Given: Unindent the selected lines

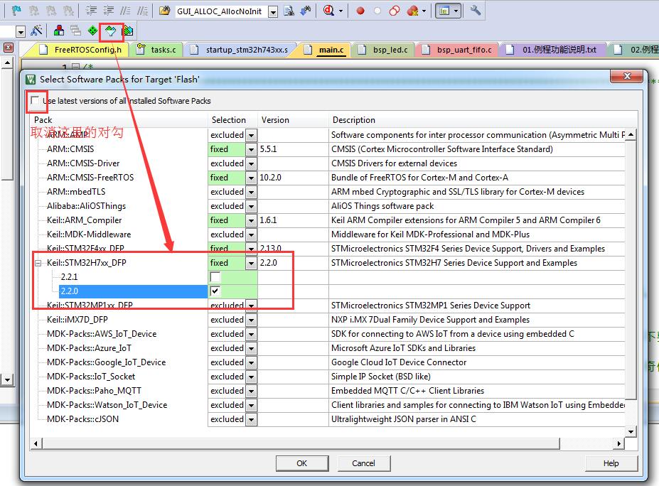Looking at the screenshot, I should click(109, 11).
